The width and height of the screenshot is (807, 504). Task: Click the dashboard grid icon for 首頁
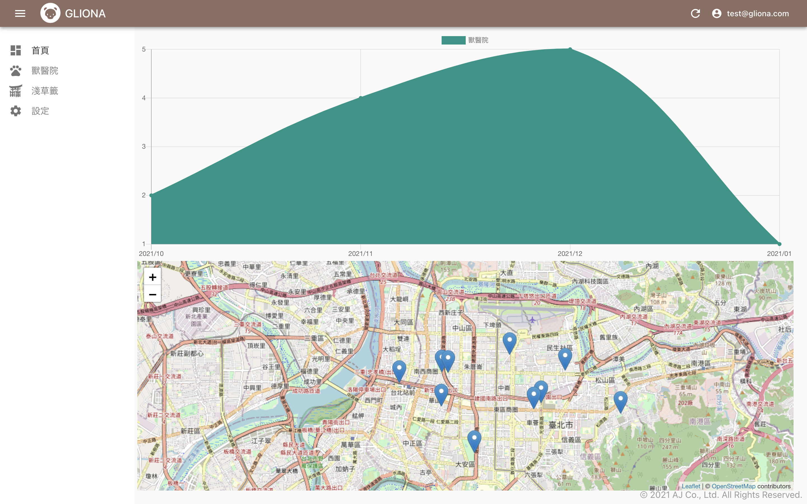tap(16, 50)
